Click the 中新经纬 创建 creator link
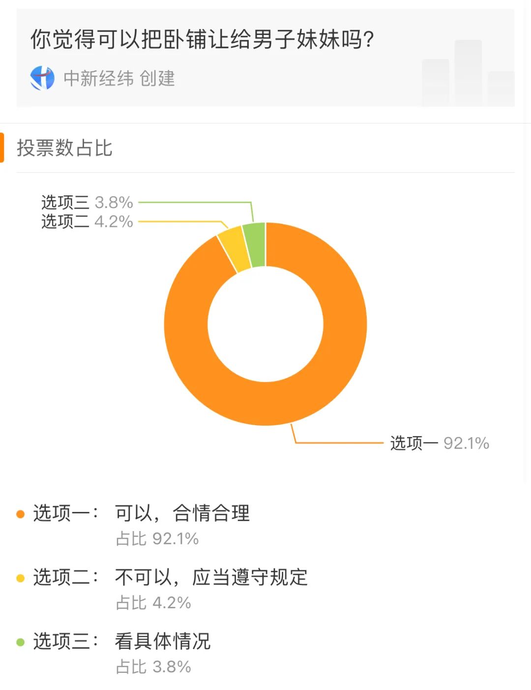531x690 pixels. pyautogui.click(x=119, y=78)
